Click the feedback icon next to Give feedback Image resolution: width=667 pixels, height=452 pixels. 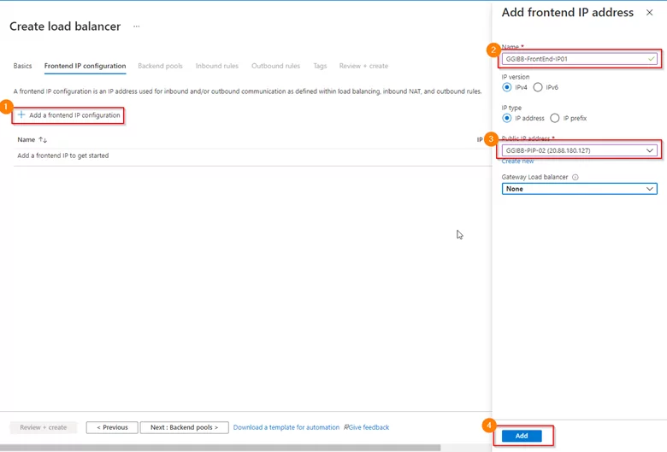click(x=346, y=427)
